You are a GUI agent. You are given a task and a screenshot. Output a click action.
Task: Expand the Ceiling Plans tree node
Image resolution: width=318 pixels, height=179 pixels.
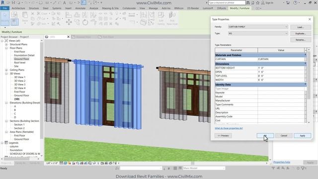click(6, 70)
